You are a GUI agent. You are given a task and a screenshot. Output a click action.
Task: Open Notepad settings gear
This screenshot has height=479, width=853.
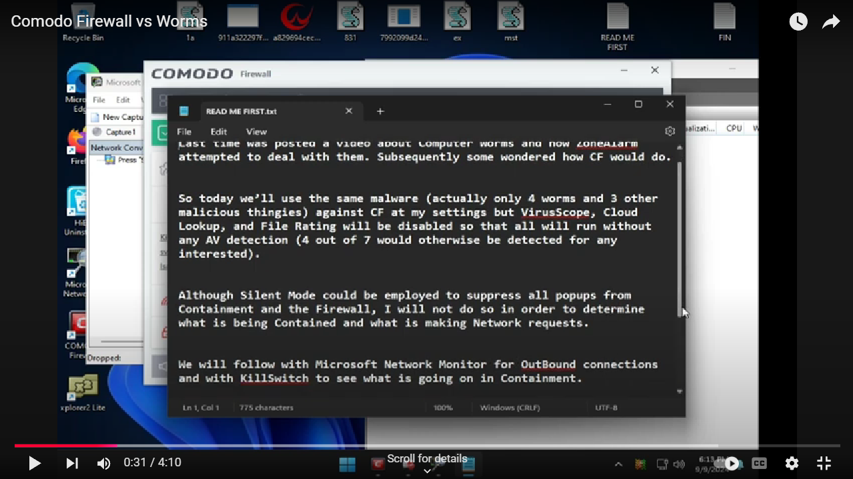pos(670,131)
